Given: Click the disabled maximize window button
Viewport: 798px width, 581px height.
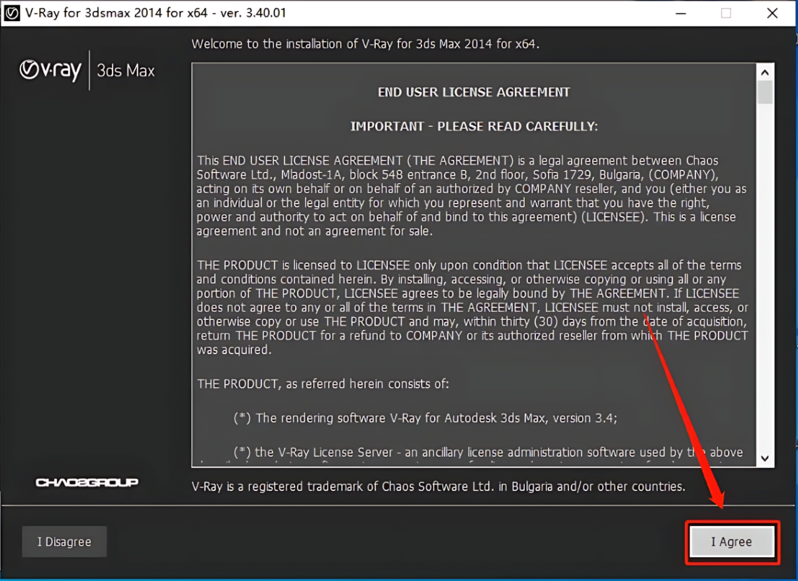Looking at the screenshot, I should 726,13.
